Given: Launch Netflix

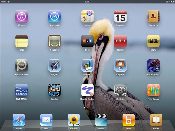Looking at the screenshot, I should pyautogui.click(x=120, y=41).
